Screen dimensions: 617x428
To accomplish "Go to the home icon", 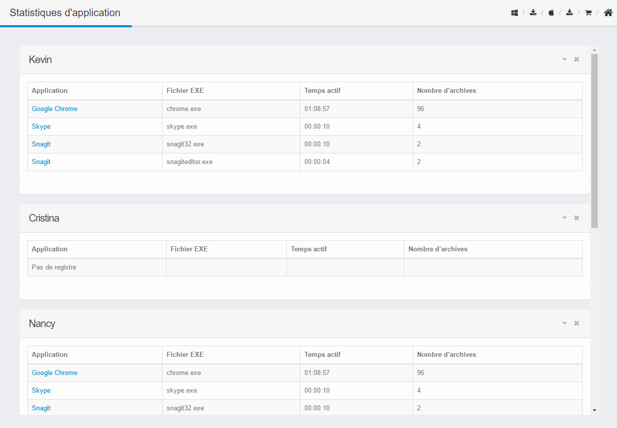I will (x=608, y=13).
